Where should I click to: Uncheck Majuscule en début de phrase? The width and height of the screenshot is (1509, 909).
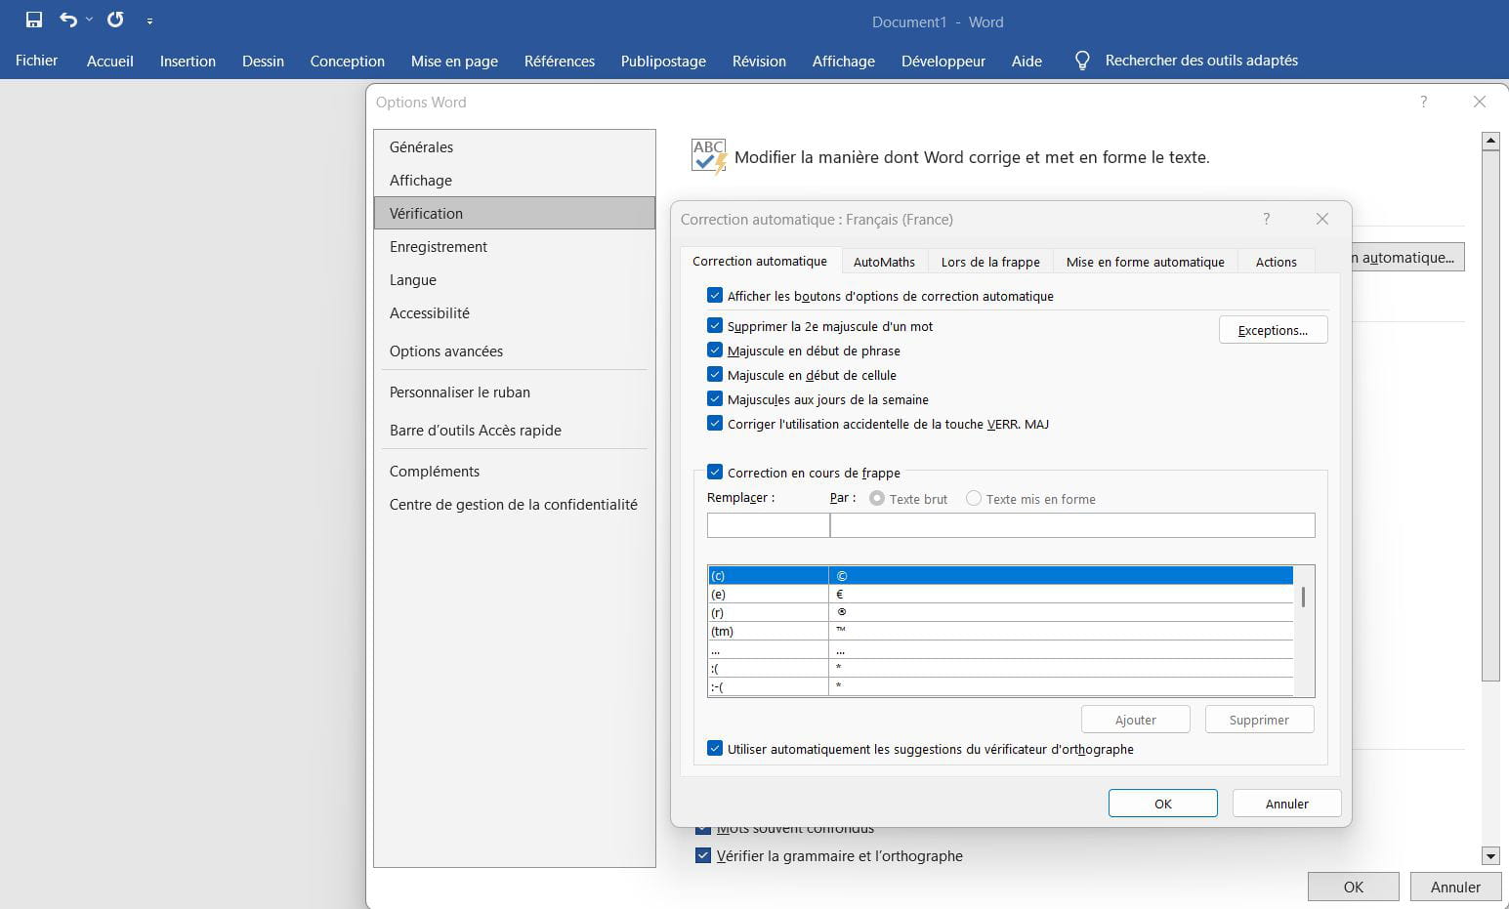715,351
